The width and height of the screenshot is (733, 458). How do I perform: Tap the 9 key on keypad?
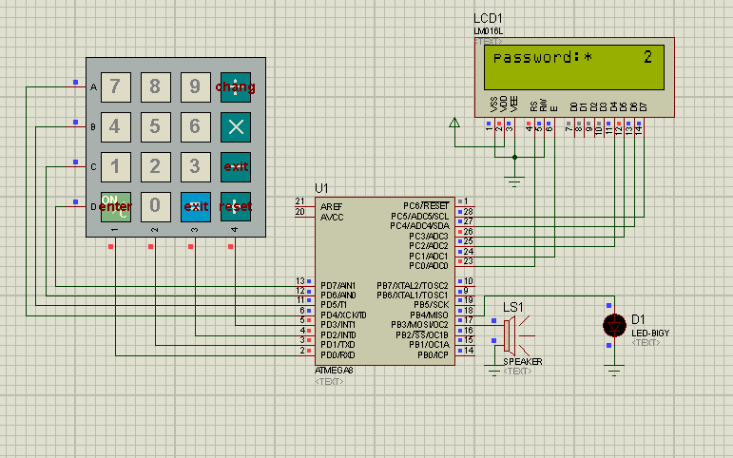click(x=194, y=87)
